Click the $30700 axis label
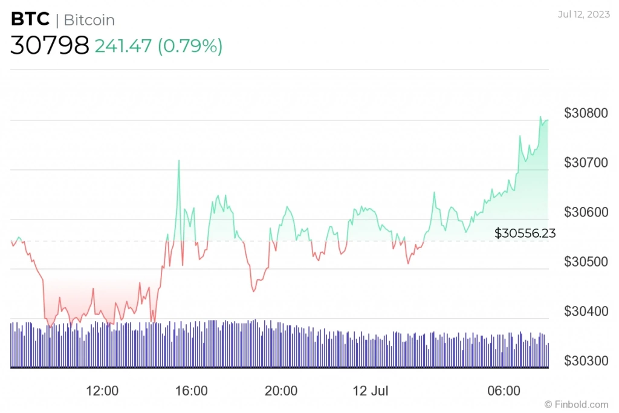This screenshot has height=413, width=619. tap(586, 162)
